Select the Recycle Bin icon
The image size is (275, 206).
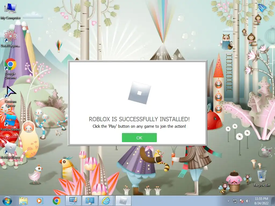click(262, 178)
